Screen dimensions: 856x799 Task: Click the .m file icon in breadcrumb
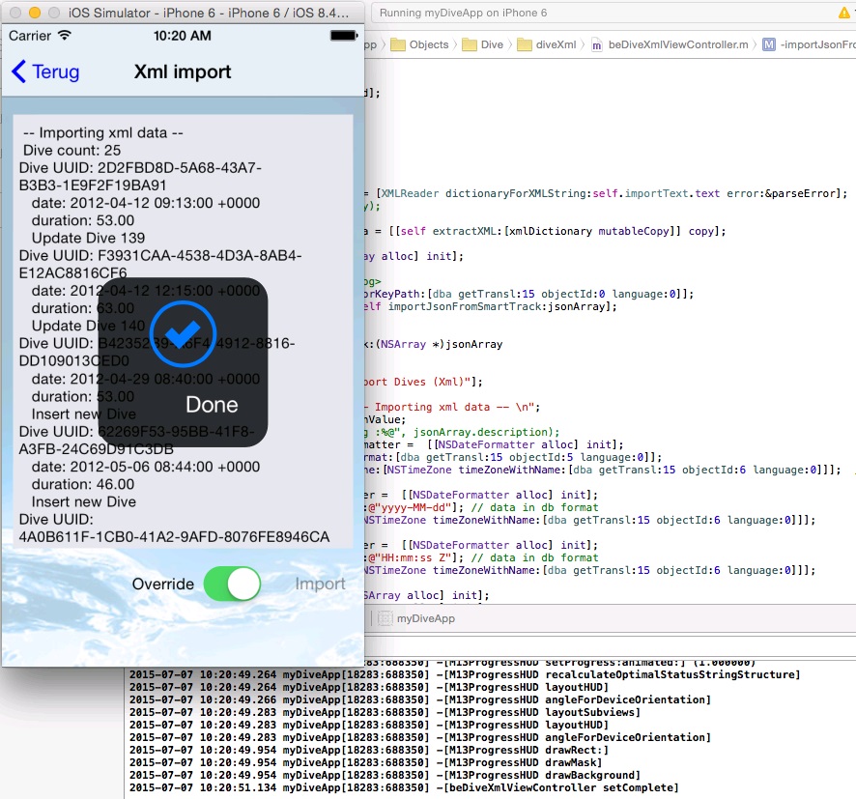(597, 44)
